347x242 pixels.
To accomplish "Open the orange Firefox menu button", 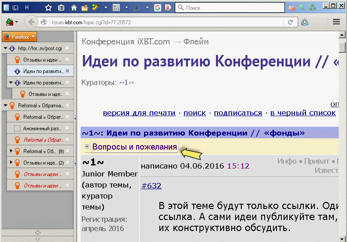I will pyautogui.click(x=19, y=37).
